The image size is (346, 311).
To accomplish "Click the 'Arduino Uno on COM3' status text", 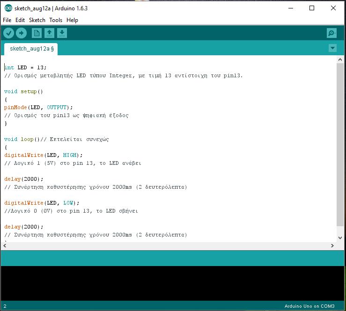I will pos(309,306).
